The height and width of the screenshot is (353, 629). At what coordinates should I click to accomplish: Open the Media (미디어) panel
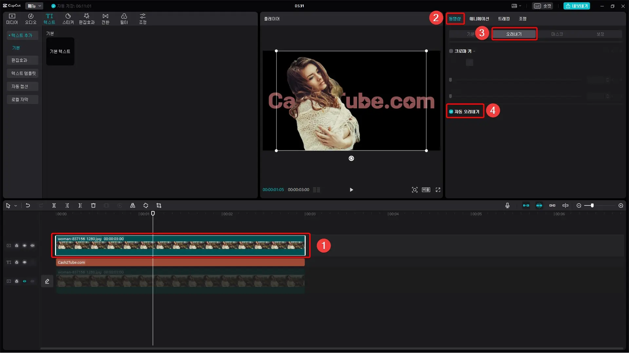click(12, 19)
